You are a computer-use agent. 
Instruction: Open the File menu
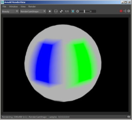[4, 7]
